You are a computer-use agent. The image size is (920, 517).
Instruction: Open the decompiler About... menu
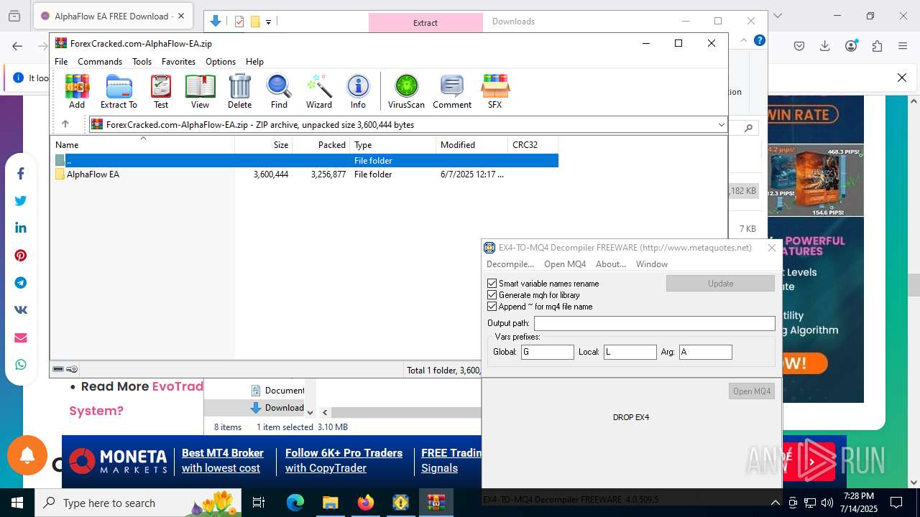611,264
